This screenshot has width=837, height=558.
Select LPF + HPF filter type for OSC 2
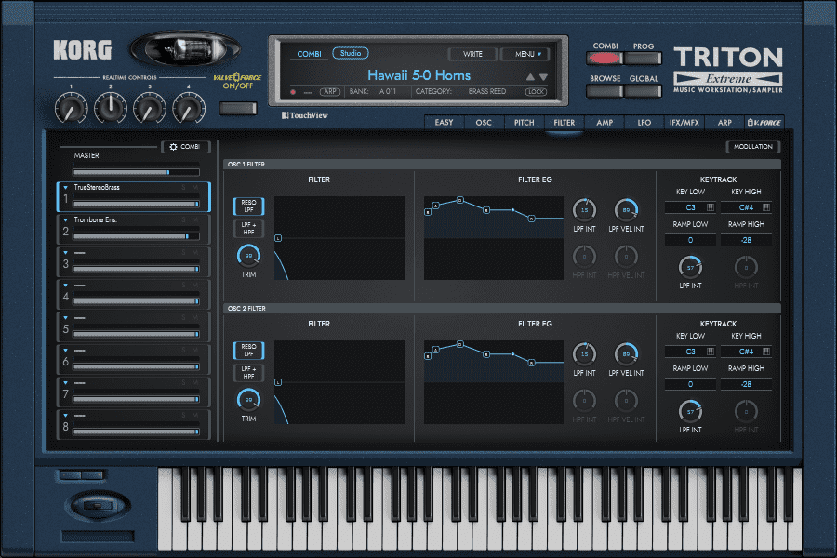248,373
